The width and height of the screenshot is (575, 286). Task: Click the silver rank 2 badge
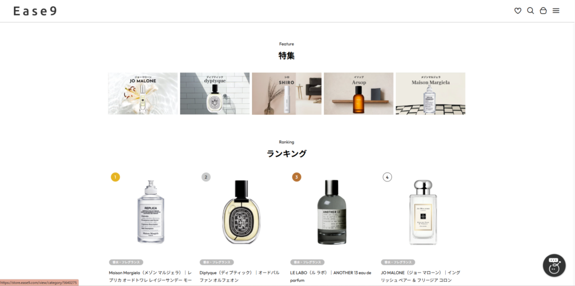(x=206, y=178)
